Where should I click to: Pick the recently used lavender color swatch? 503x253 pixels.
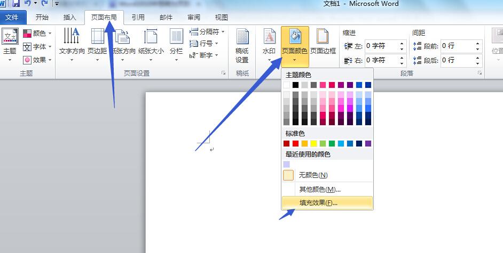coord(286,164)
